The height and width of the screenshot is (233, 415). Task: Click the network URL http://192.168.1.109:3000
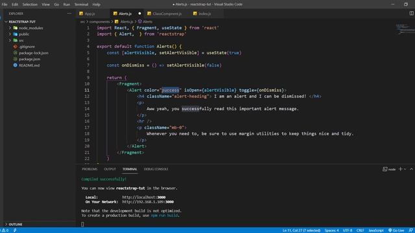(148, 202)
